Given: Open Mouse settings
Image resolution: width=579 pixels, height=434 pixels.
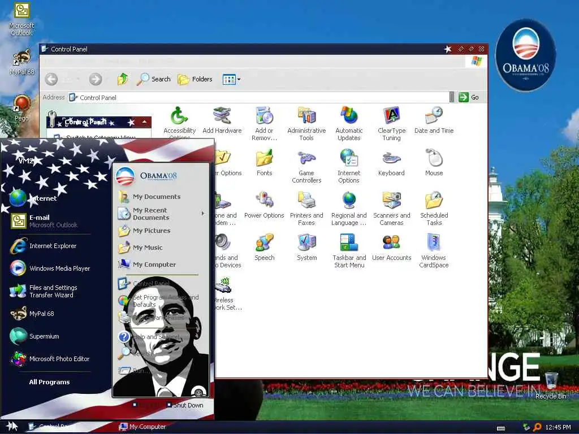Looking at the screenshot, I should point(434,162).
